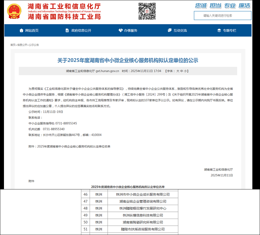Screen dimensions: 260x235
Task: Click the house icon beside 网站首页
Action: point(21,31)
